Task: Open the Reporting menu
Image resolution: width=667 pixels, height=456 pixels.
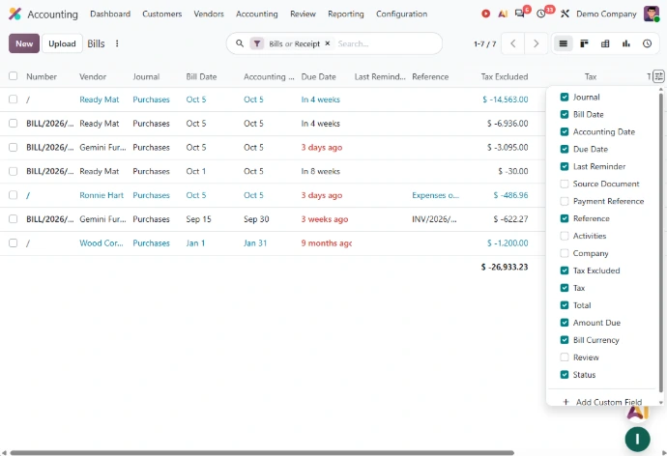Action: 346,14
